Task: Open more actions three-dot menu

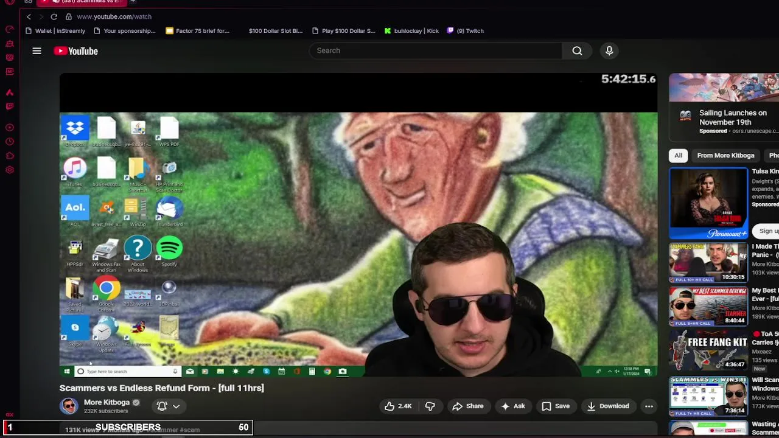Action: click(649, 406)
